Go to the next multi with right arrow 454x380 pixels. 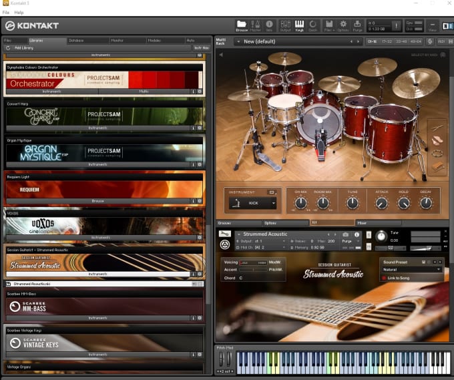pyautogui.click(x=358, y=41)
